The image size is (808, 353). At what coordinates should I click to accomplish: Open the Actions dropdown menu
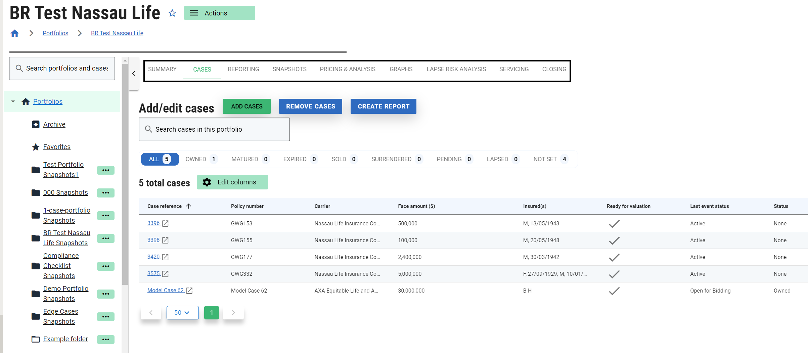(219, 13)
